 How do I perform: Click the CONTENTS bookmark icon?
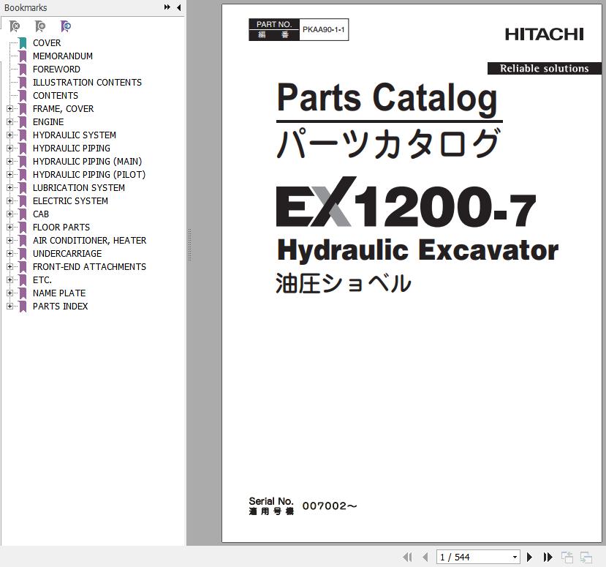[23, 96]
